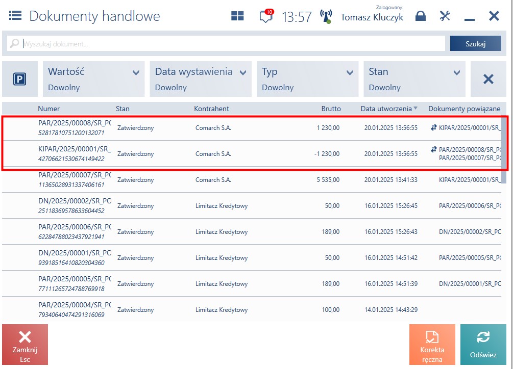Viewport: 513px width, 369px height.
Task: Expand the Typ filter dropdown
Action: pyautogui.click(x=307, y=79)
